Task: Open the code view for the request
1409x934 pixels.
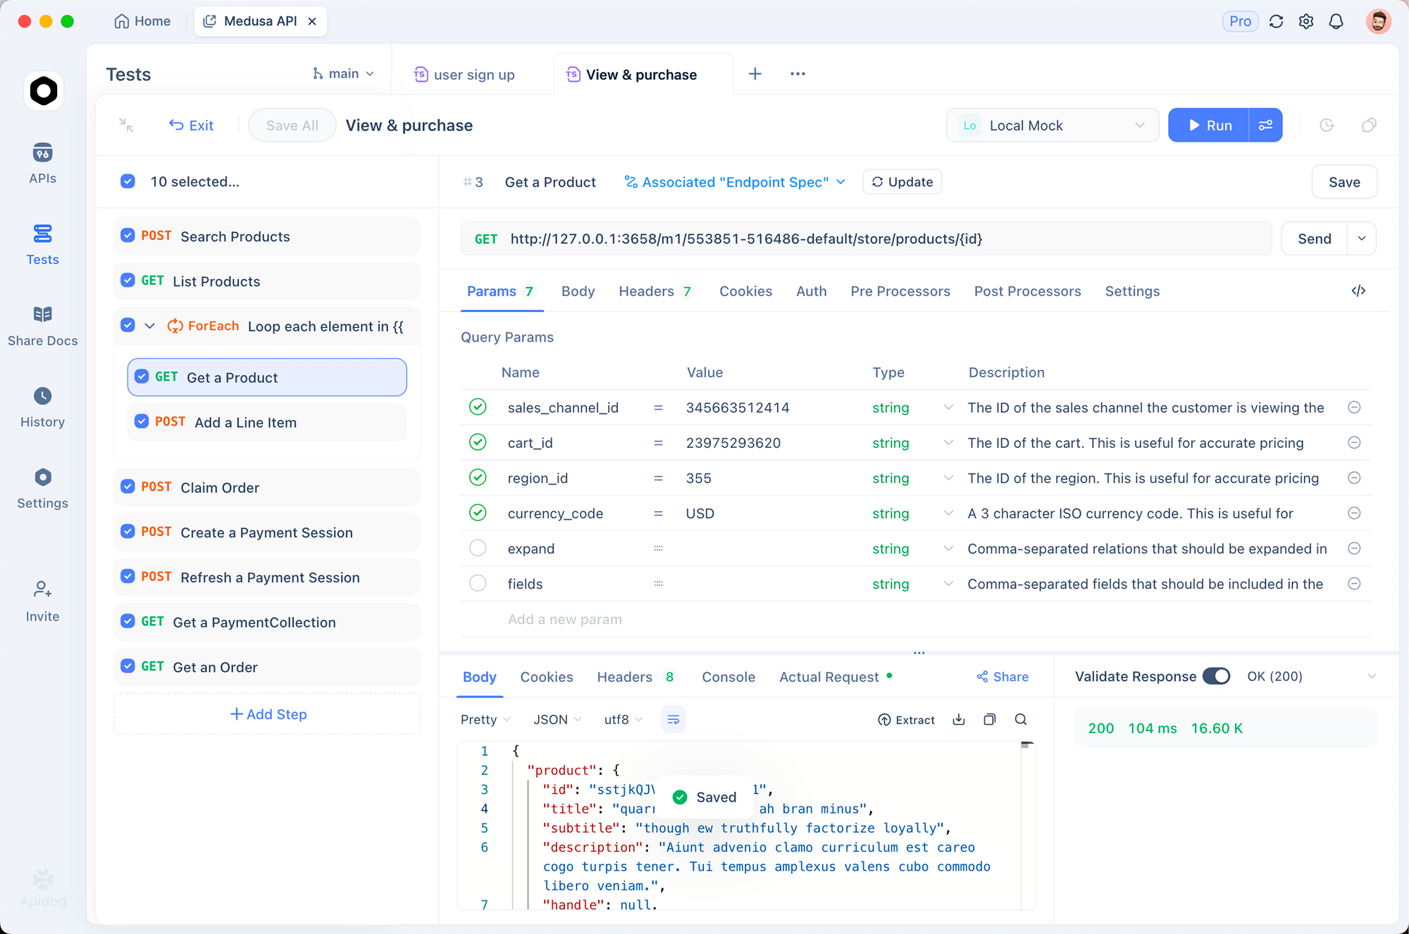Action: 1359,291
